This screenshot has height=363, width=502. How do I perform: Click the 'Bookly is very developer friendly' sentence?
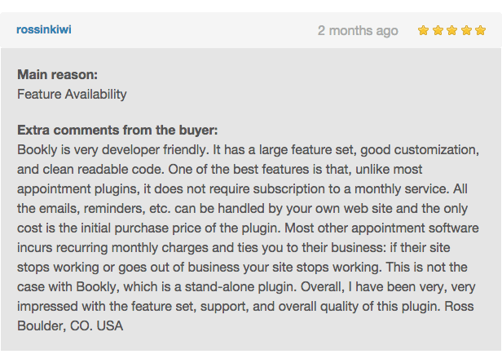112,150
